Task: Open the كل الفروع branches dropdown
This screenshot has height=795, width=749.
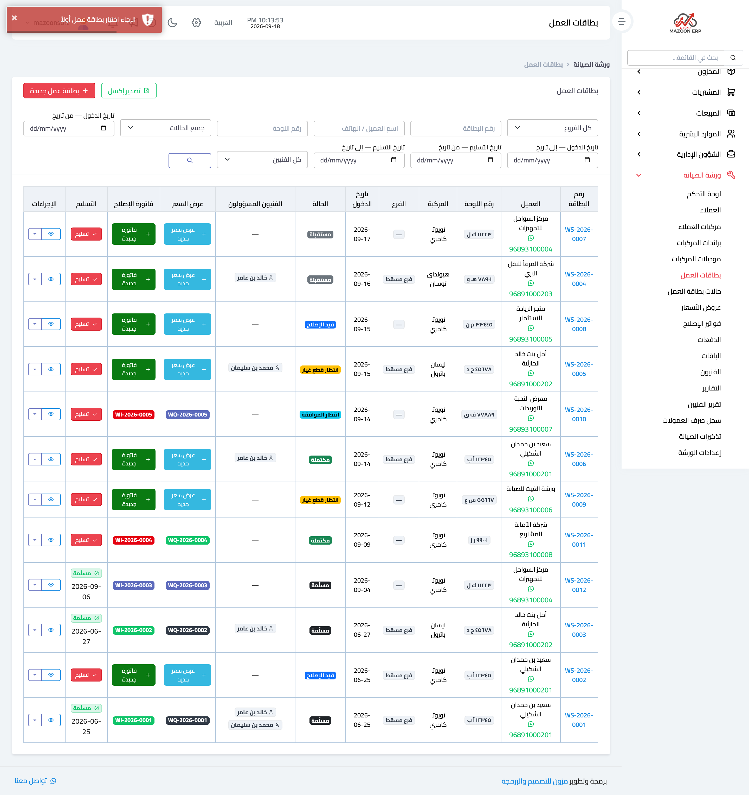Action: [x=552, y=128]
